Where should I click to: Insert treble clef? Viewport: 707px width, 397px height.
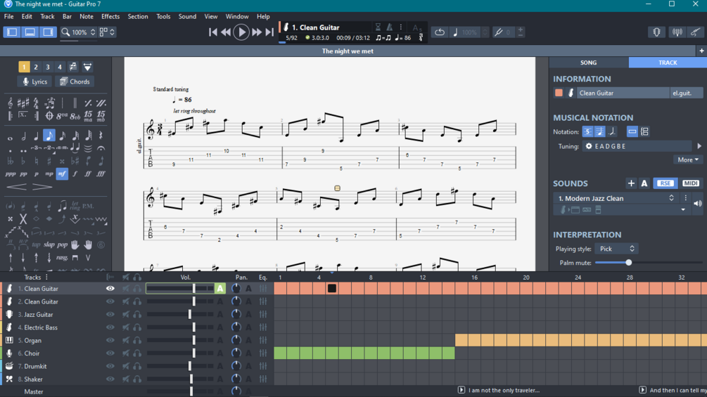pyautogui.click(x=10, y=103)
